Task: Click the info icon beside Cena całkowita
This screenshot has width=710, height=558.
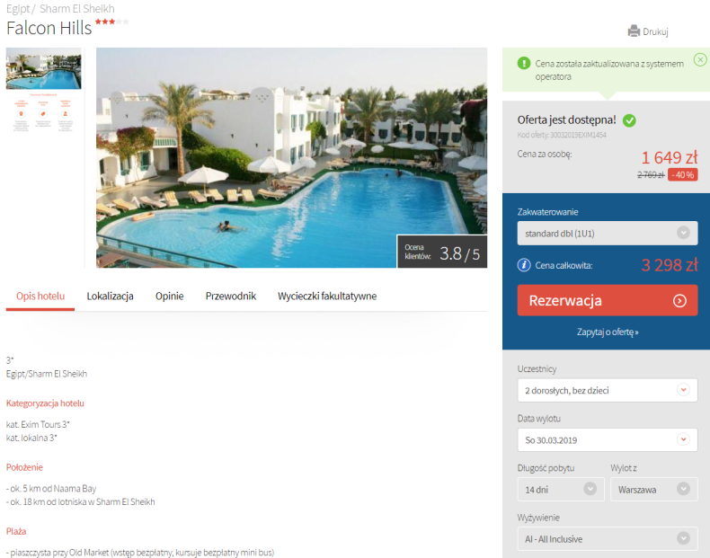Action: click(x=524, y=265)
